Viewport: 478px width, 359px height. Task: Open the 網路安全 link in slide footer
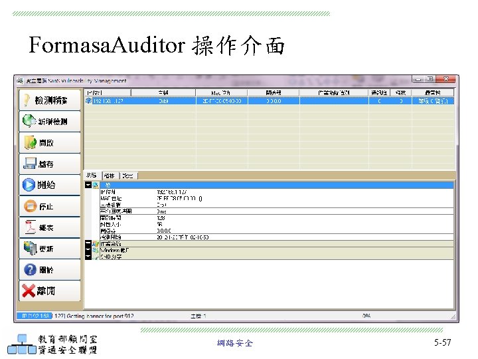pos(235,343)
